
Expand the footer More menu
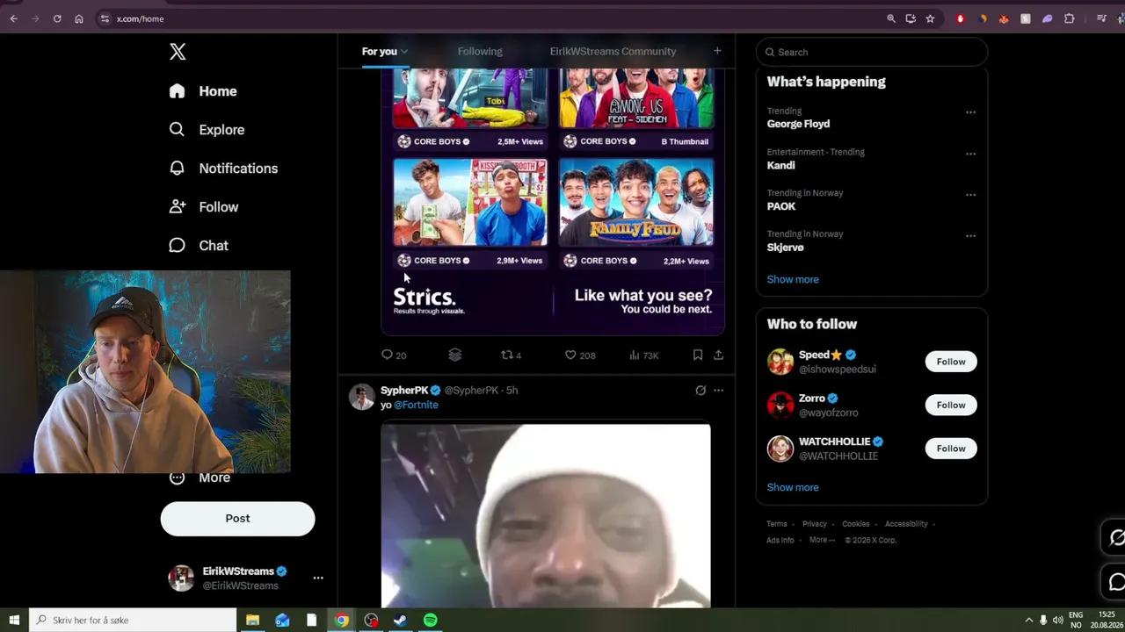[821, 540]
